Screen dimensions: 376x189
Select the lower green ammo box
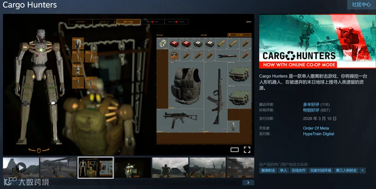[x=239, y=97]
